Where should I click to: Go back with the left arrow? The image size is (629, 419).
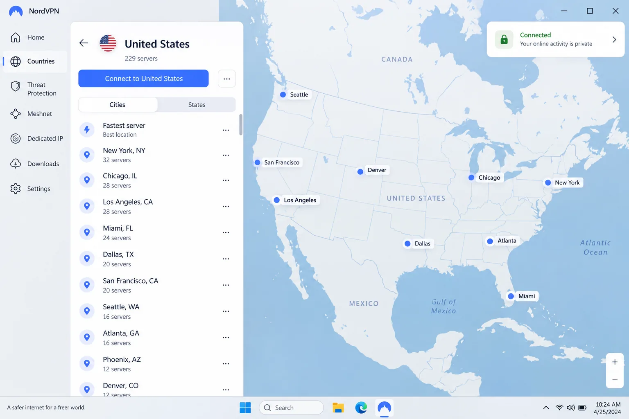(84, 43)
